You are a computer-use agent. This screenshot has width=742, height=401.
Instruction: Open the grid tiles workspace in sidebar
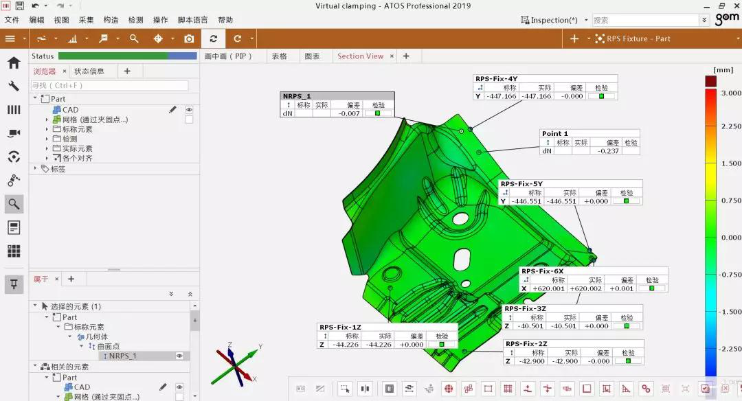pos(14,251)
